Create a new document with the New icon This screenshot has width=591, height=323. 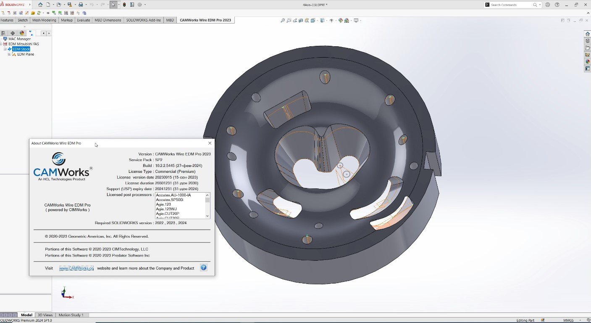[x=48, y=5]
